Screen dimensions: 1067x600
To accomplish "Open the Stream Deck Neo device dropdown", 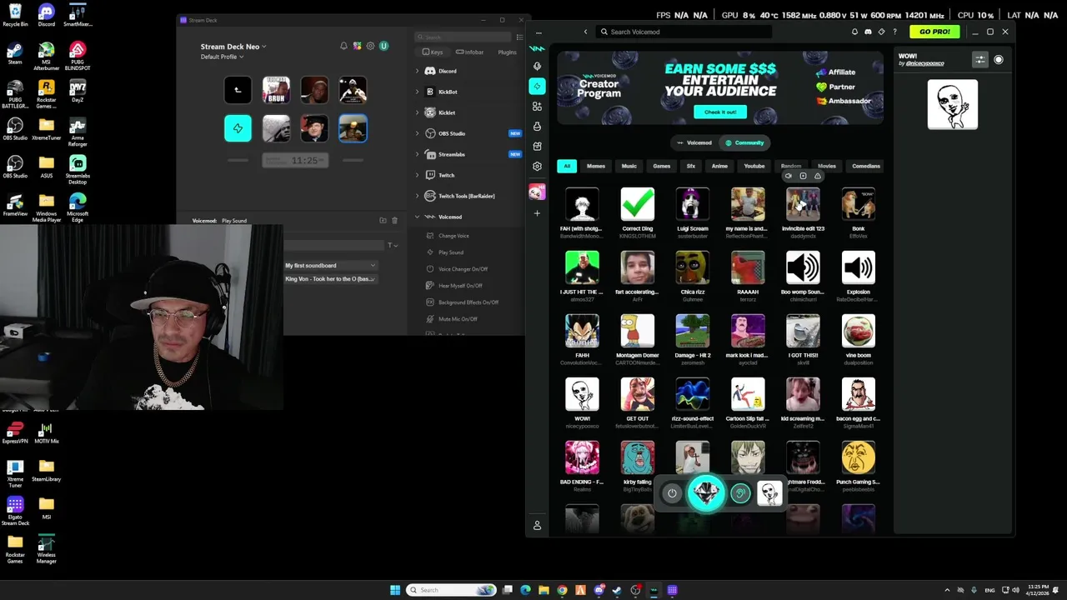I will 233,47.
